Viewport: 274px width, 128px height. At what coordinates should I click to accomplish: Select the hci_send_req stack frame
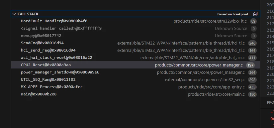pyautogui.click(x=135, y=51)
